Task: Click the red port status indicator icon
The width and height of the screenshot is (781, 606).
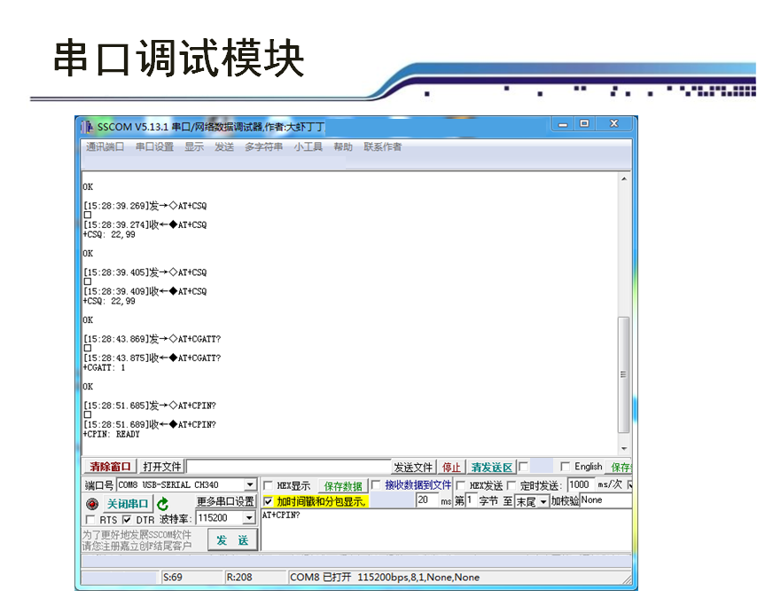Action: (x=92, y=504)
